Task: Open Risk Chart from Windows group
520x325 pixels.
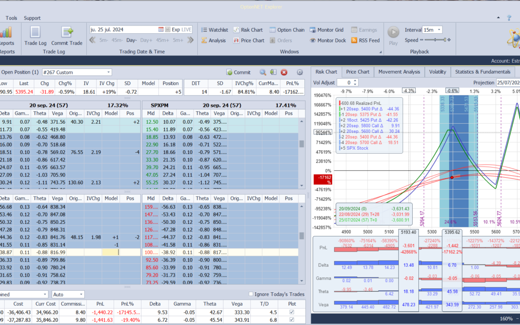Action: (248, 30)
